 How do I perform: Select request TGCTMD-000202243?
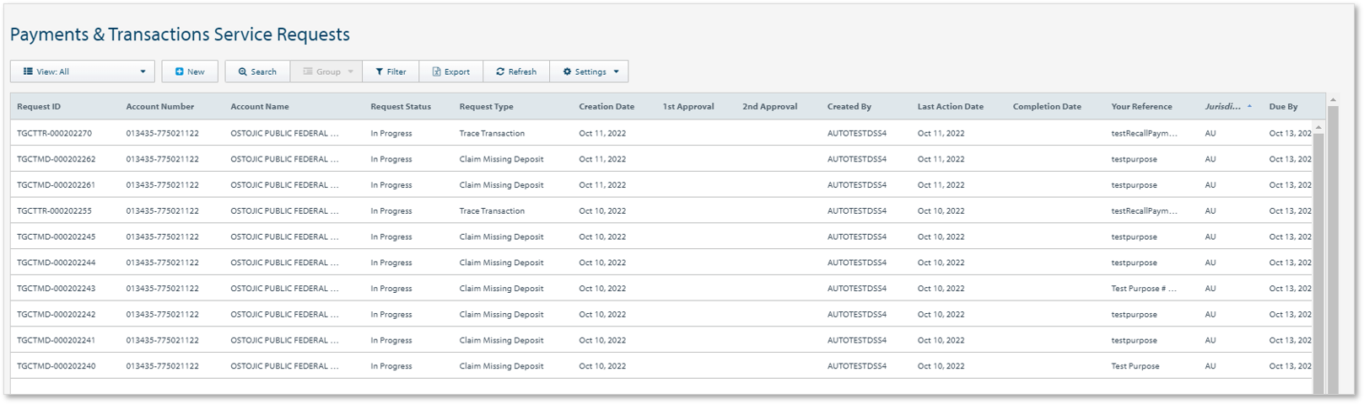tap(56, 289)
